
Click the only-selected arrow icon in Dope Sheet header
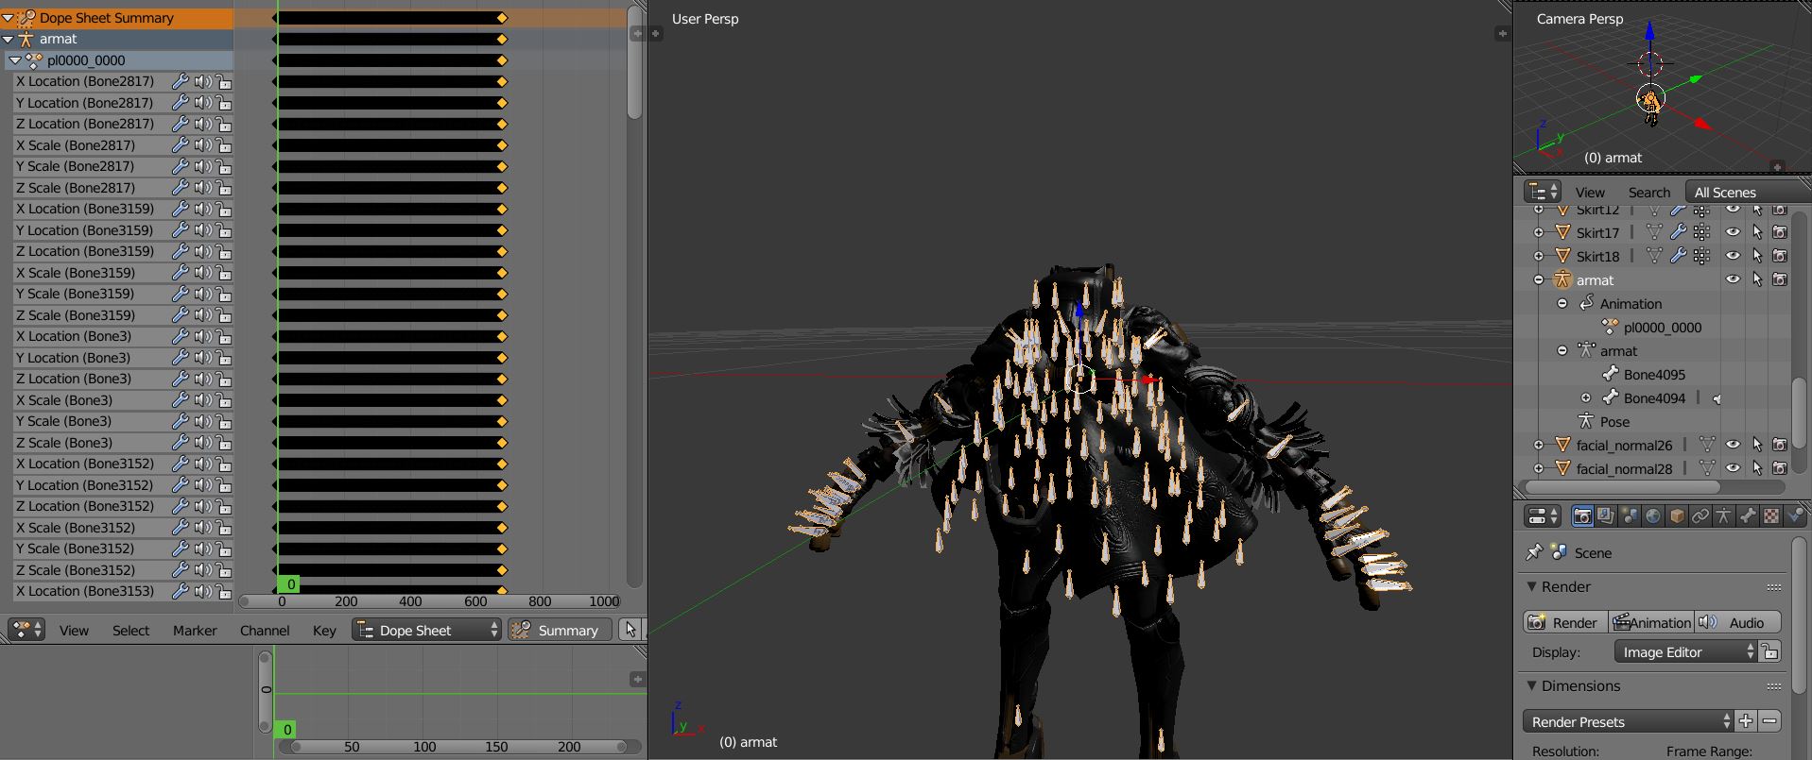tap(630, 630)
